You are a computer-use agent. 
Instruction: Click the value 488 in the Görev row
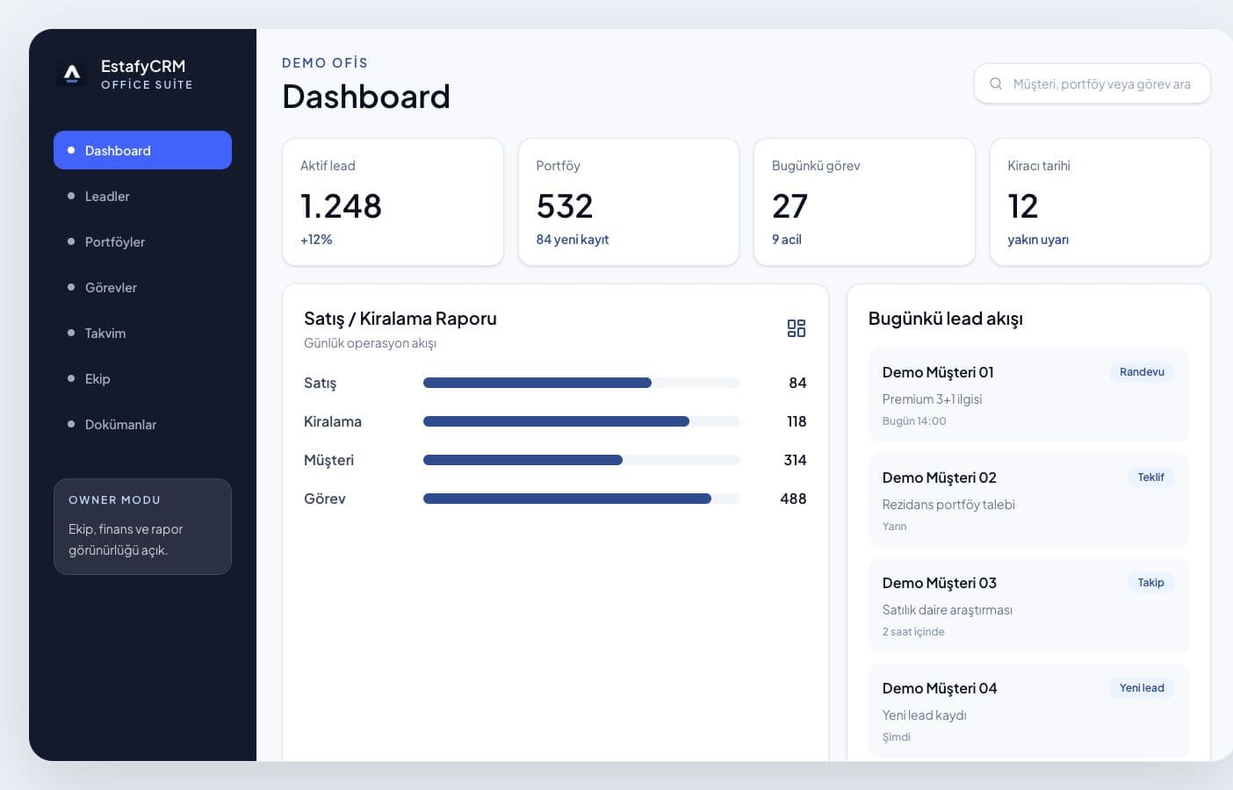click(793, 499)
